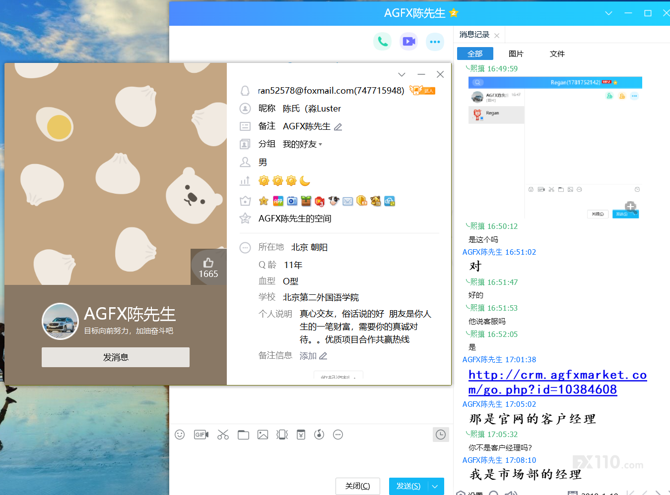Select the message 我是市场部的经理
Image resolution: width=670 pixels, height=495 pixels.
click(525, 475)
